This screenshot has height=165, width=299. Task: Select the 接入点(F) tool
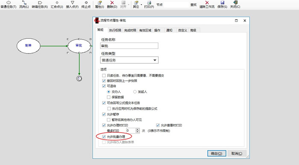[x=72, y=5]
